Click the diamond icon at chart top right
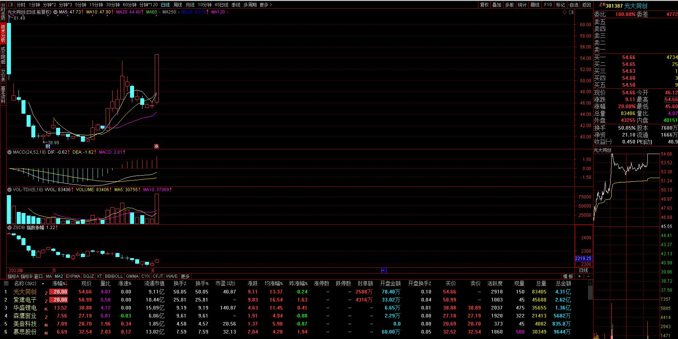This screenshot has height=339, width=678. (x=565, y=12)
